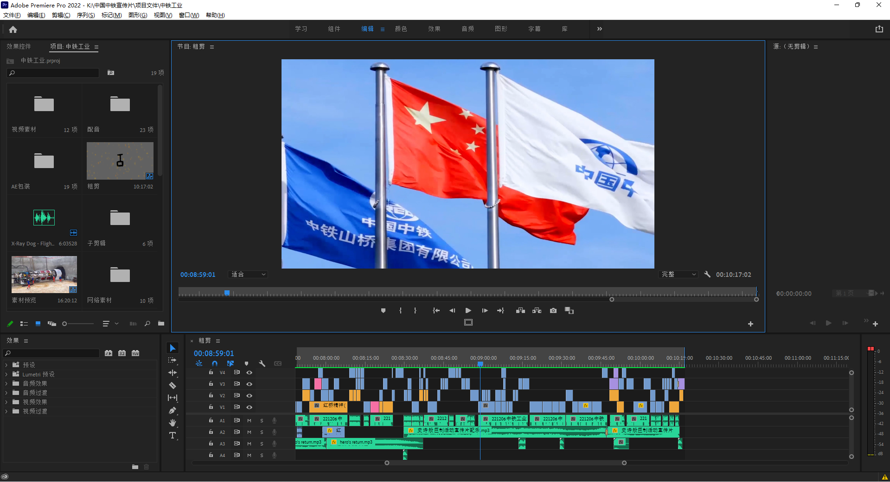
Task: Go to Out point
Action: pyautogui.click(x=500, y=311)
